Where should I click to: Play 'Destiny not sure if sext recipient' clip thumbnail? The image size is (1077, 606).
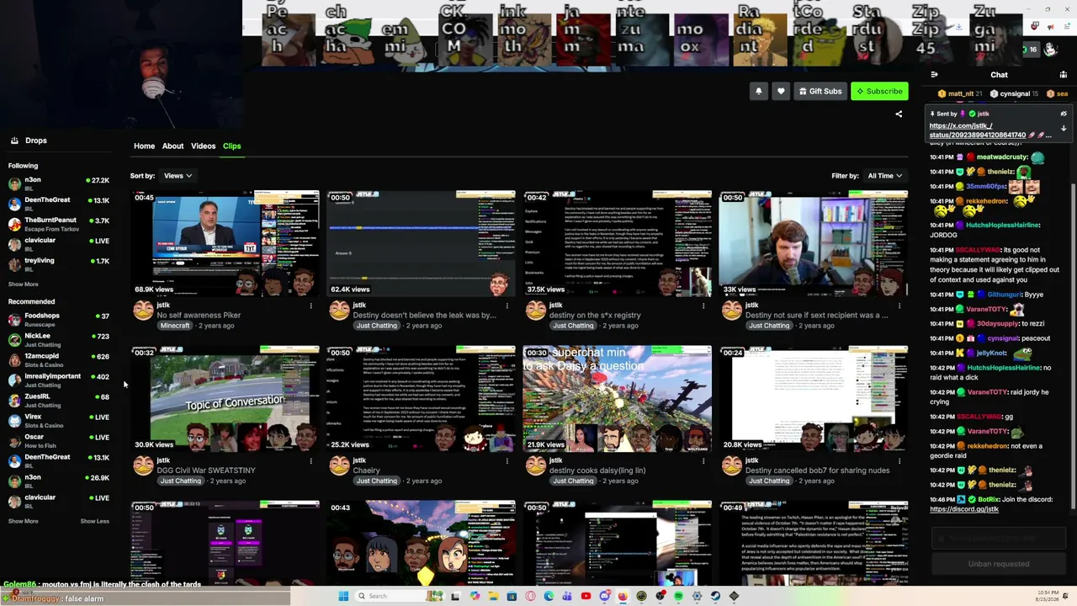pos(814,243)
